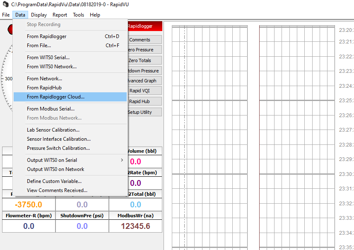Image resolution: width=354 pixels, height=250 pixels.
Task: Choose From Rapidlogger in Data menu
Action: click(x=46, y=36)
